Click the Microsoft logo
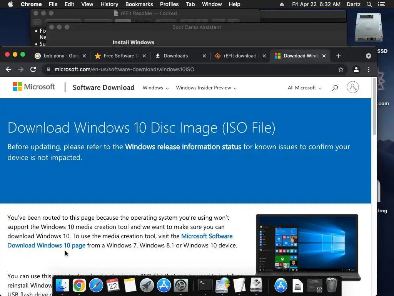Screen dimensions: 394x296 [34, 87]
